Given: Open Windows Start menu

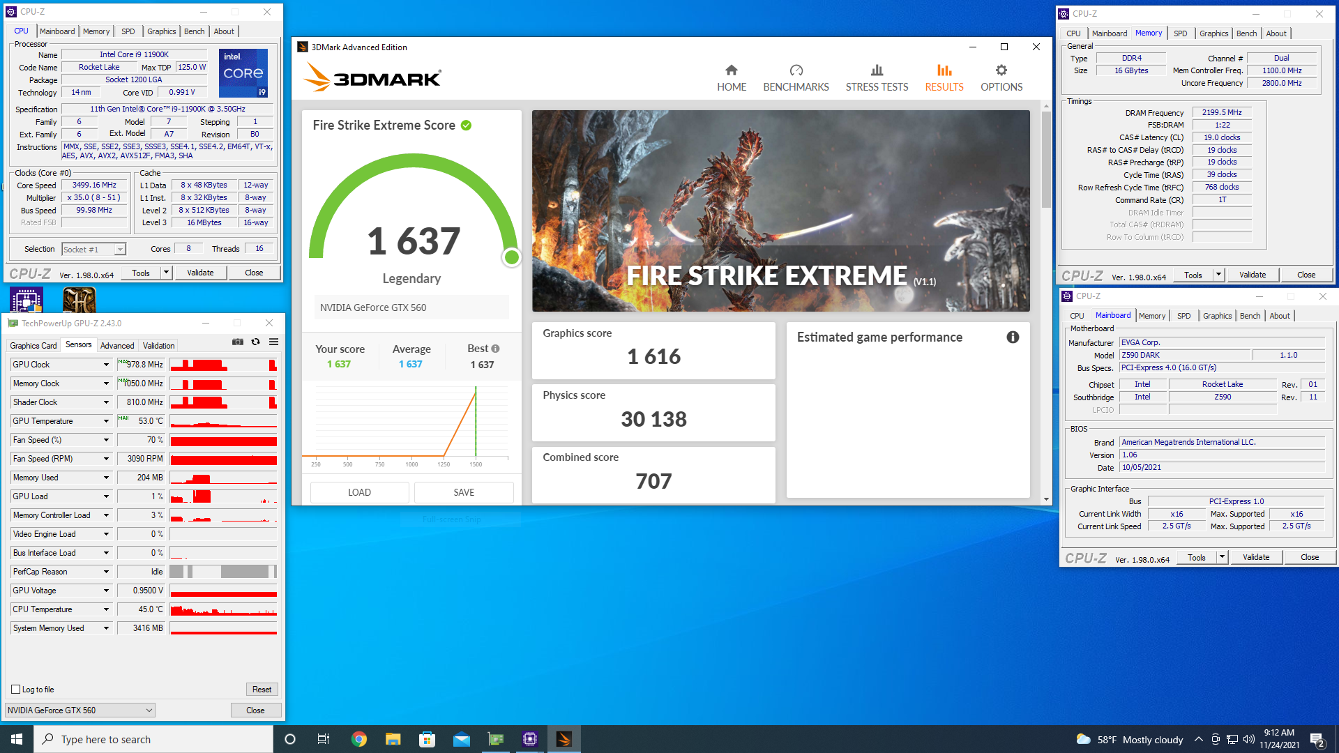Looking at the screenshot, I should pos(17,739).
